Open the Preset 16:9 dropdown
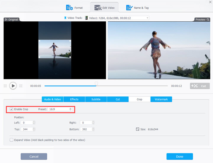213x163 pixels. click(60, 109)
